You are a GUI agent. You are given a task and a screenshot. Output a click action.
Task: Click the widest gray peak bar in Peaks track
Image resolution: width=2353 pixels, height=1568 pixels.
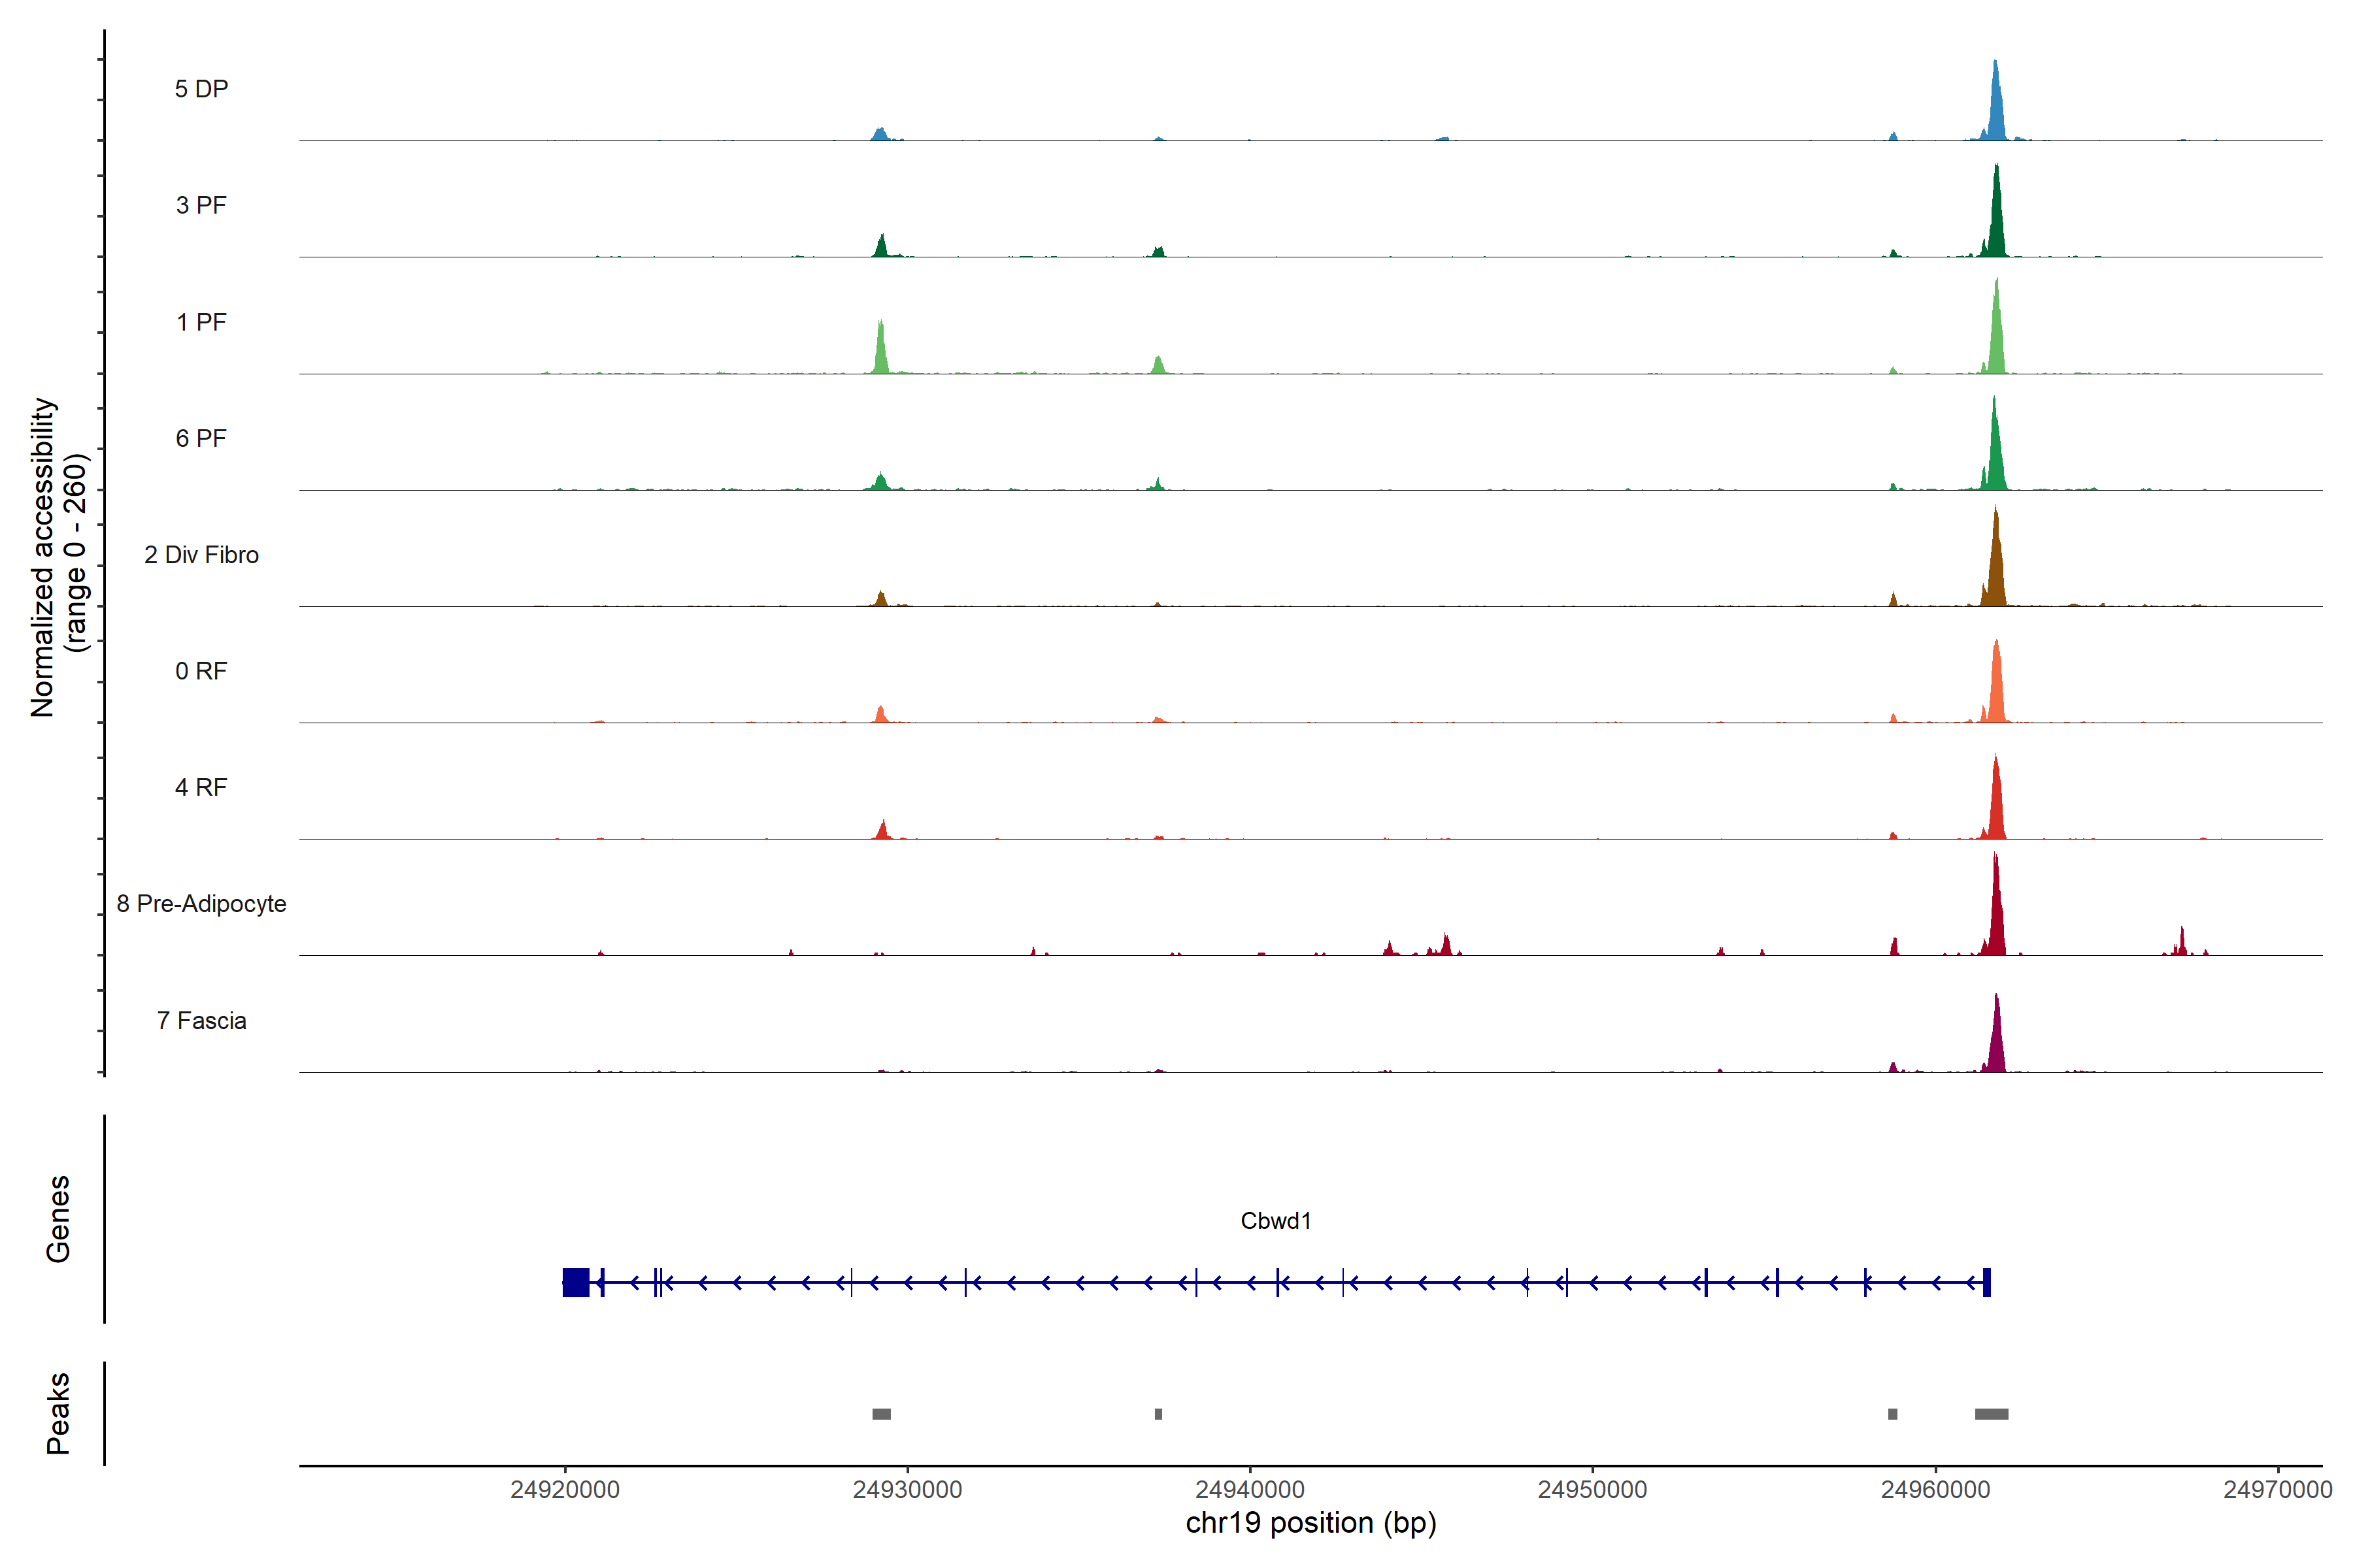coord(1991,1414)
